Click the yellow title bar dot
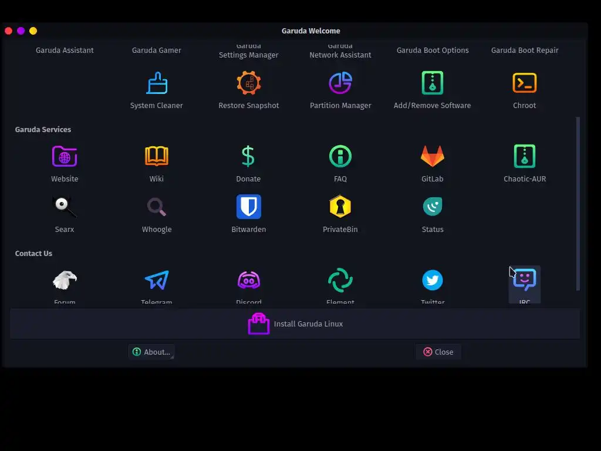The width and height of the screenshot is (601, 451). [33, 31]
